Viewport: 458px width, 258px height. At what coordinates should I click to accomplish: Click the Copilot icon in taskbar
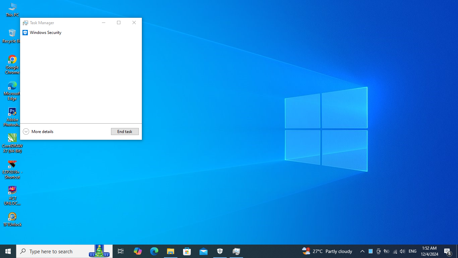(137, 251)
